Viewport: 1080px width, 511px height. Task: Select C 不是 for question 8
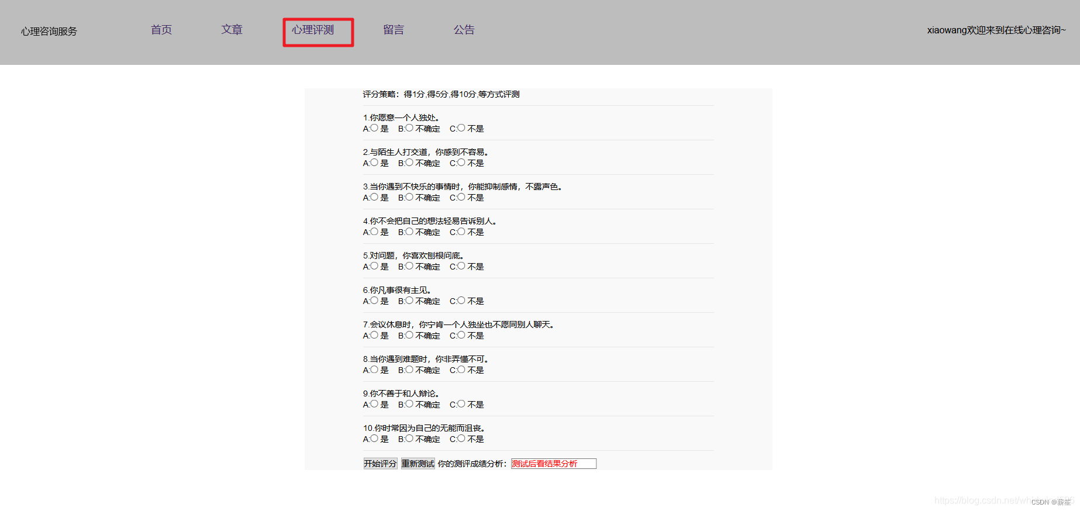click(x=461, y=370)
